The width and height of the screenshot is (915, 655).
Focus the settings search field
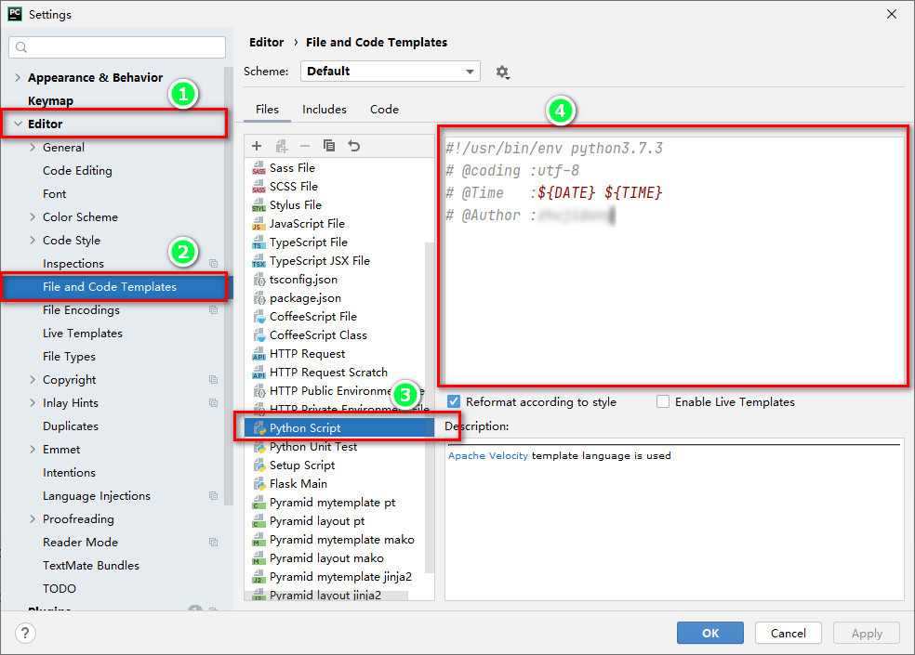117,47
